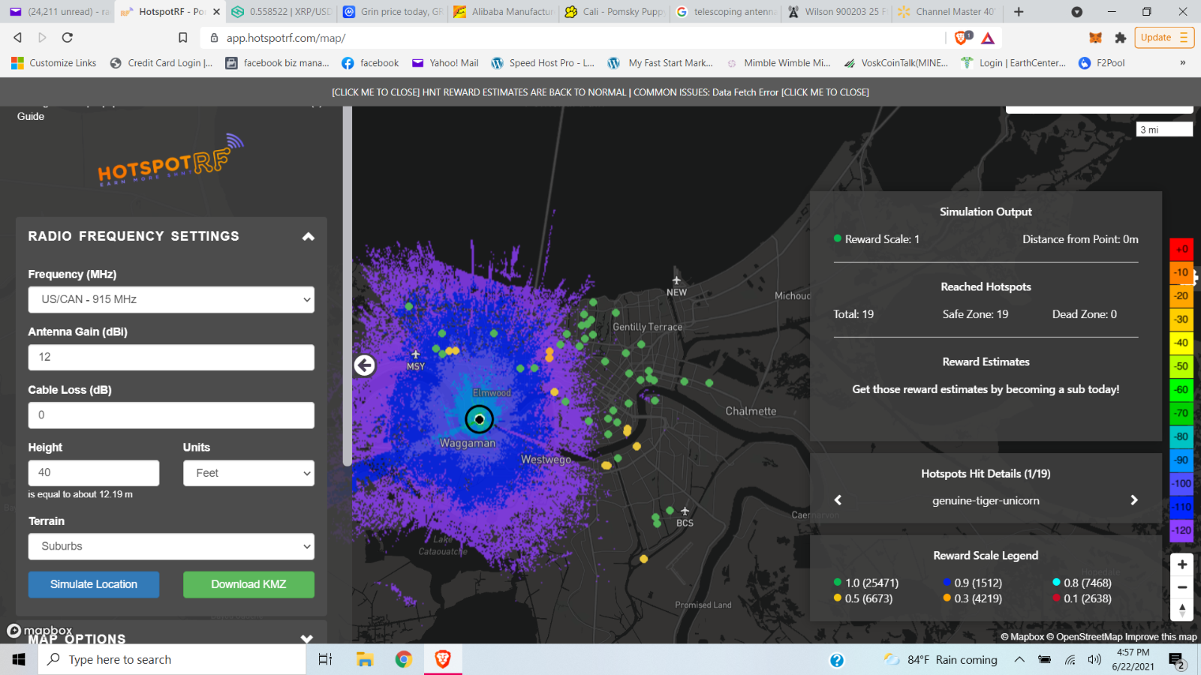Switch to the XRP/USD browser tab
Screen dimensions: 1201x675
(281, 12)
